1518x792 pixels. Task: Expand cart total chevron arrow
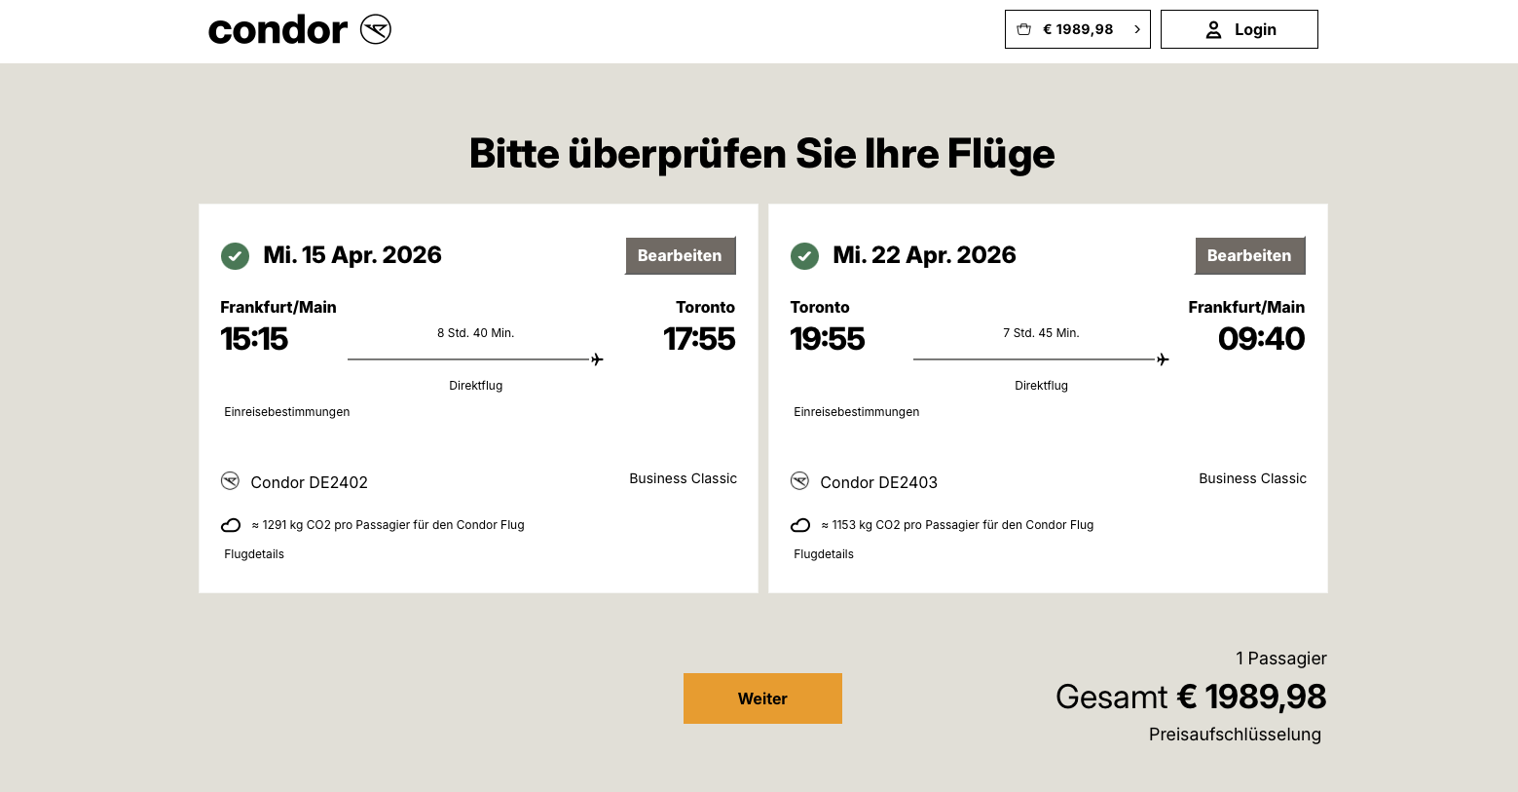pyautogui.click(x=1136, y=29)
